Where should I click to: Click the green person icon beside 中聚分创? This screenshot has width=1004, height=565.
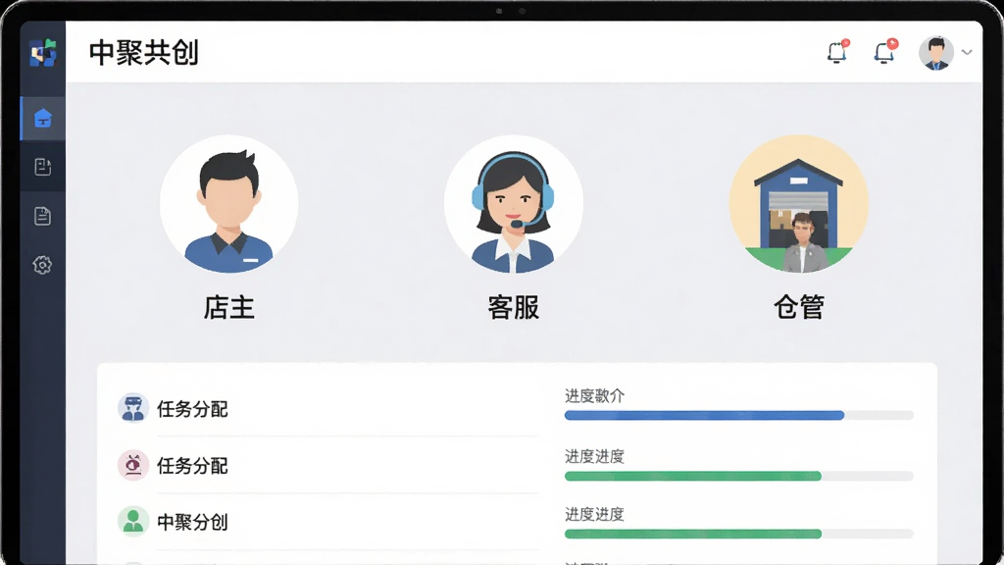pos(133,522)
